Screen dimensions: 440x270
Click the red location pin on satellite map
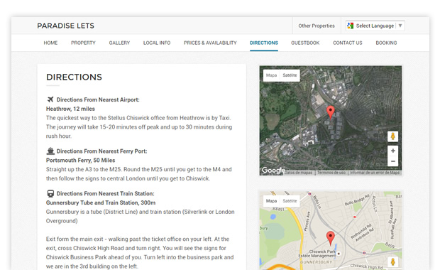pos(331,112)
